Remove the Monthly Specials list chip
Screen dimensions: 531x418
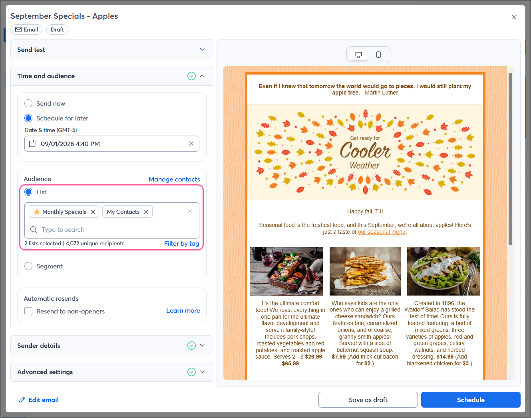(x=93, y=211)
